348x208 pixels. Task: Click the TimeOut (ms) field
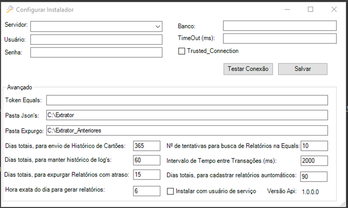click(279, 38)
